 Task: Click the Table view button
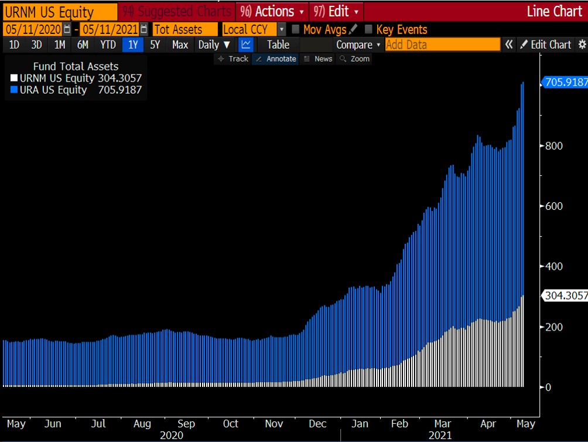tap(278, 45)
